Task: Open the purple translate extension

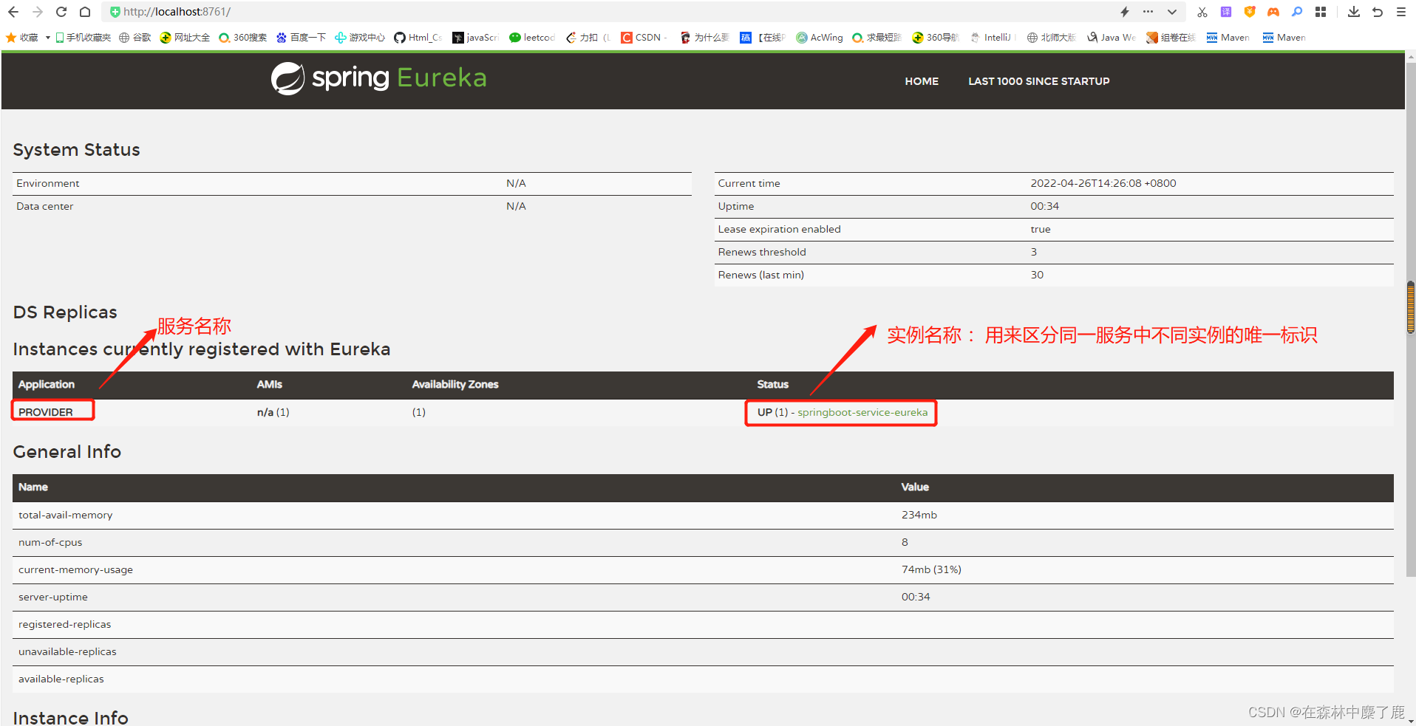Action: click(x=1226, y=12)
